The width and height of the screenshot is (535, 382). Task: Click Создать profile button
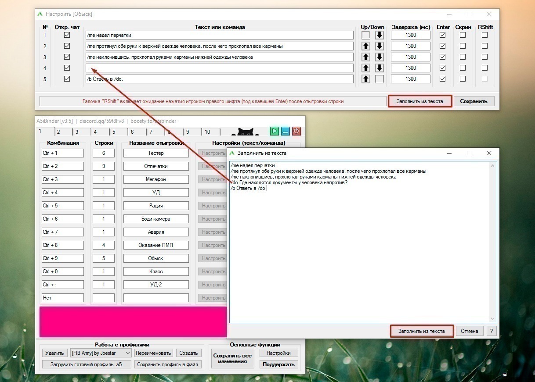click(x=188, y=353)
